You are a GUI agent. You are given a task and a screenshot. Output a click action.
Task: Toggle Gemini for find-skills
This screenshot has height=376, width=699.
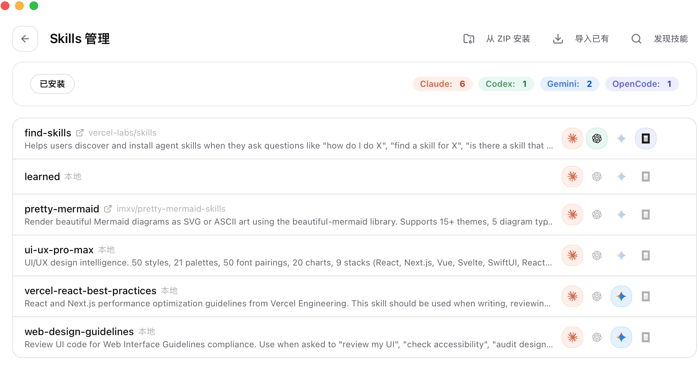click(x=621, y=138)
